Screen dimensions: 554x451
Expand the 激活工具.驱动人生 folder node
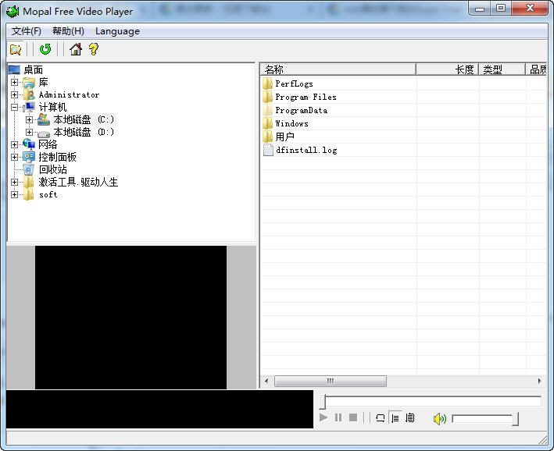(x=14, y=182)
